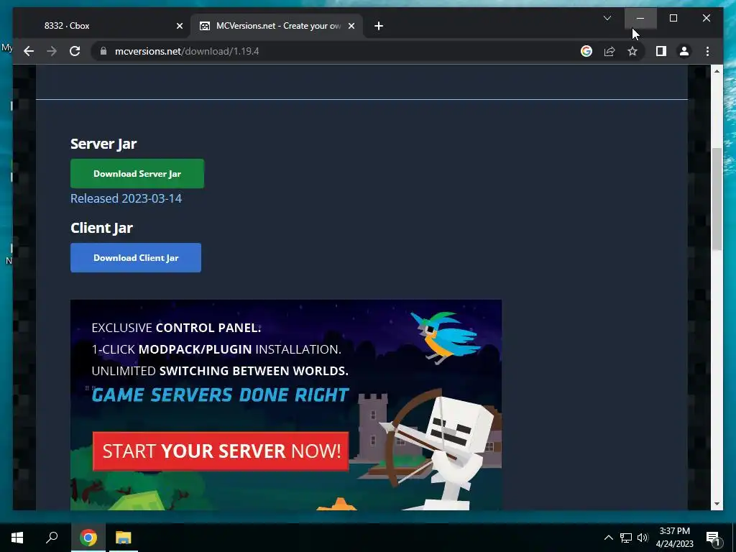
Task: Click the Game Servers Done Right text
Action: tap(220, 395)
